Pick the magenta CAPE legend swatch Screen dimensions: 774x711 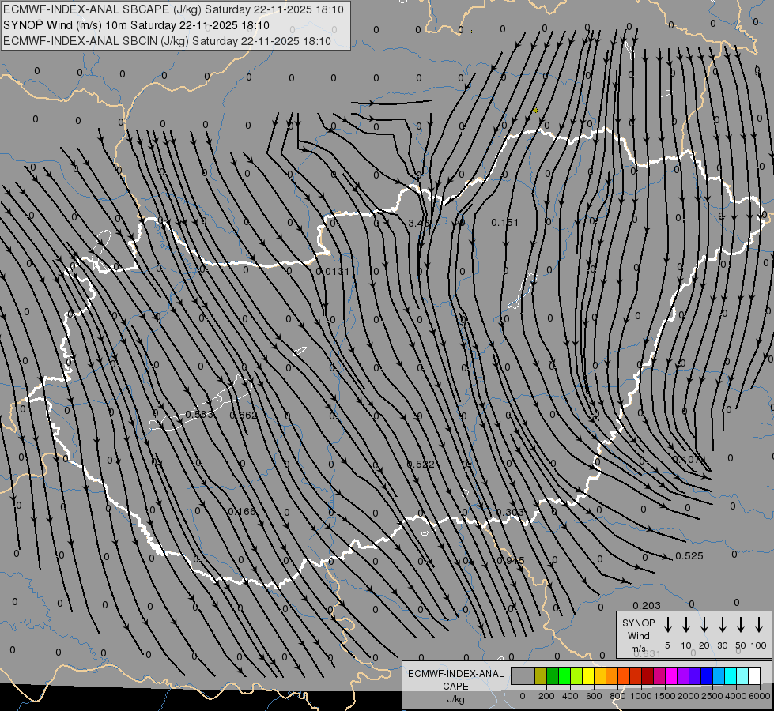tap(671, 675)
